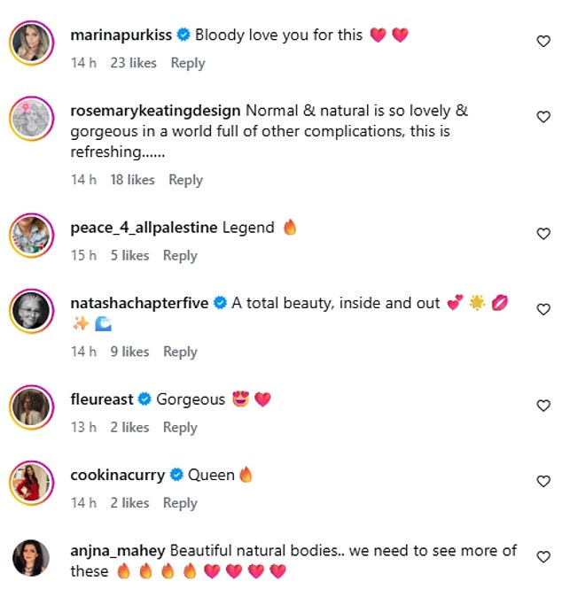The image size is (562, 589).
Task: Reply to rosemarykeatingdesign's comment
Action: (x=185, y=180)
